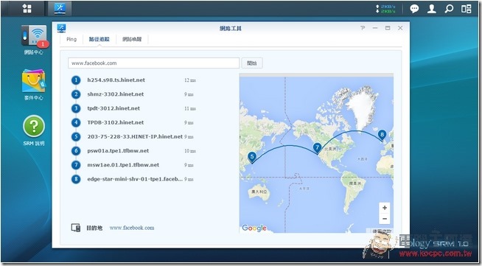Screen dimensions: 482x266
Task: Click the search magnifier icon
Action: click(449, 9)
